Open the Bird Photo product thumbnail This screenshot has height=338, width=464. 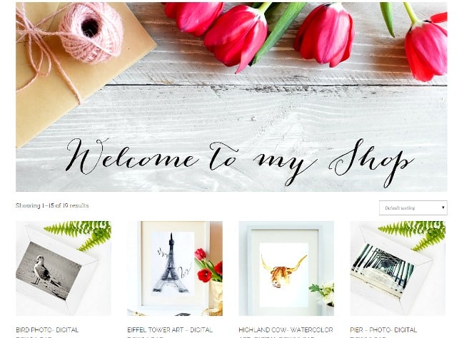coord(64,268)
